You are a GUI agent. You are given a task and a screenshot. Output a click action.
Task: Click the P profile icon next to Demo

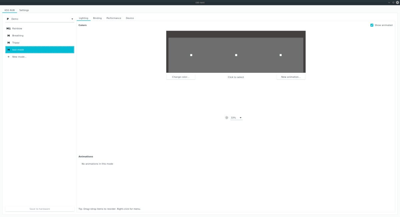(x=8, y=19)
